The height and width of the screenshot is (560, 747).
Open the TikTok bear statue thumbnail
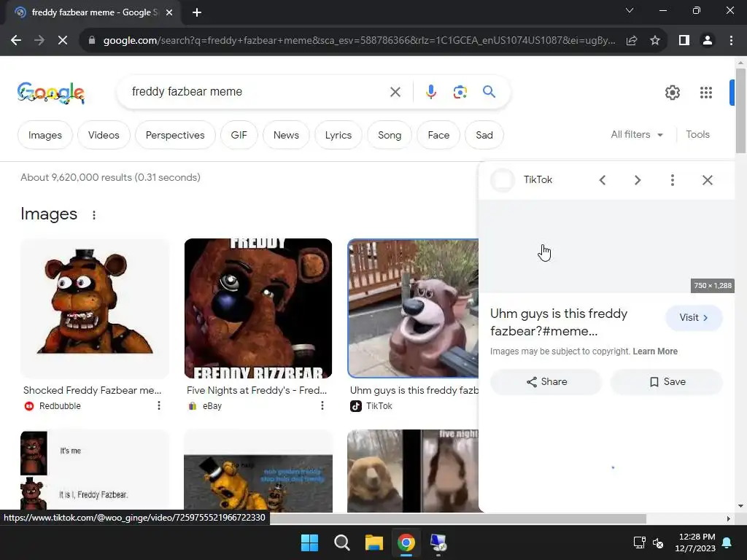[413, 308]
